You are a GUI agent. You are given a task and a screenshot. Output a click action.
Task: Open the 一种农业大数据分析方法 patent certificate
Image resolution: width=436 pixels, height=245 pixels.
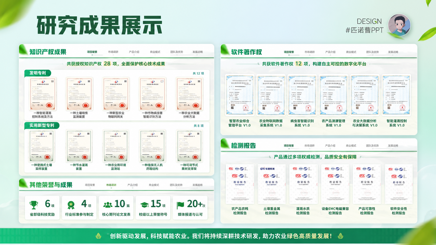(x=189, y=94)
